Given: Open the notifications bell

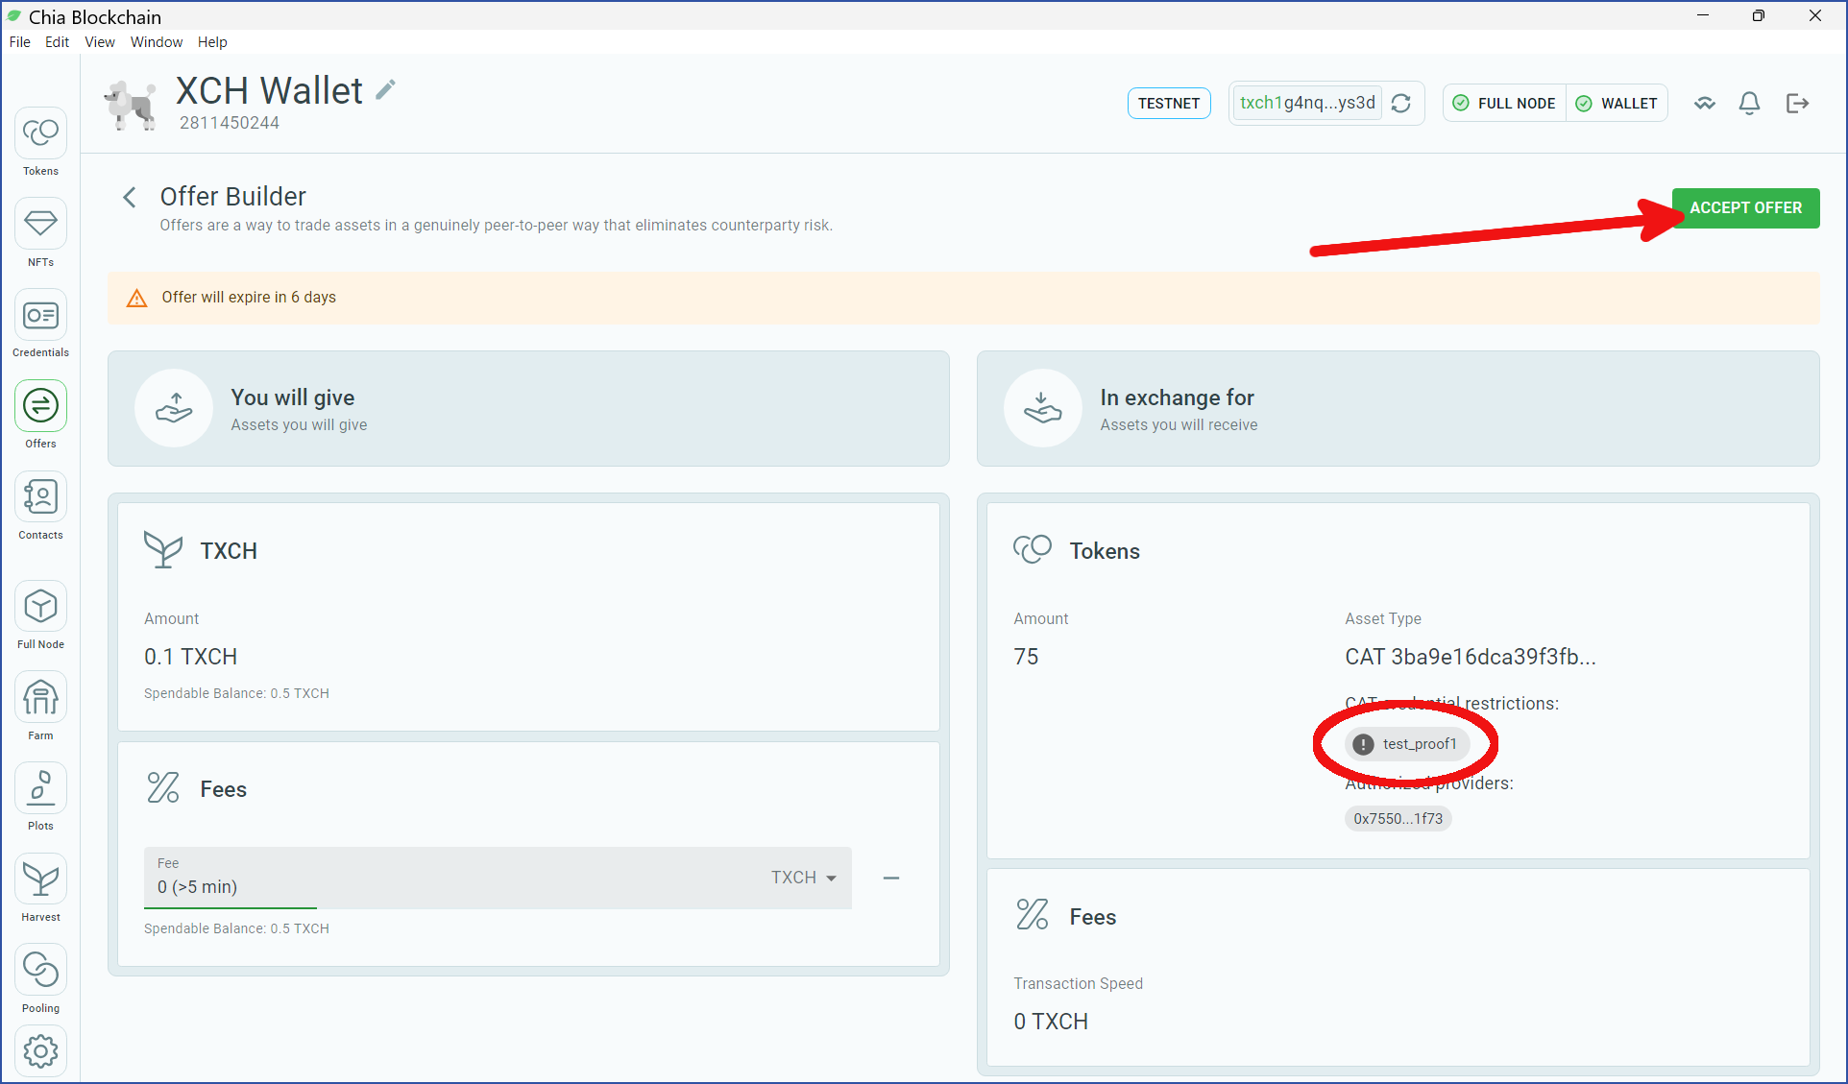Looking at the screenshot, I should (x=1750, y=104).
